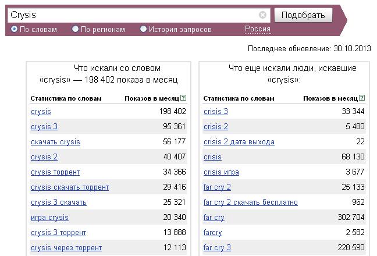Click into the Crysis search input
Screen dimensions: 377x256
[x=133, y=15]
